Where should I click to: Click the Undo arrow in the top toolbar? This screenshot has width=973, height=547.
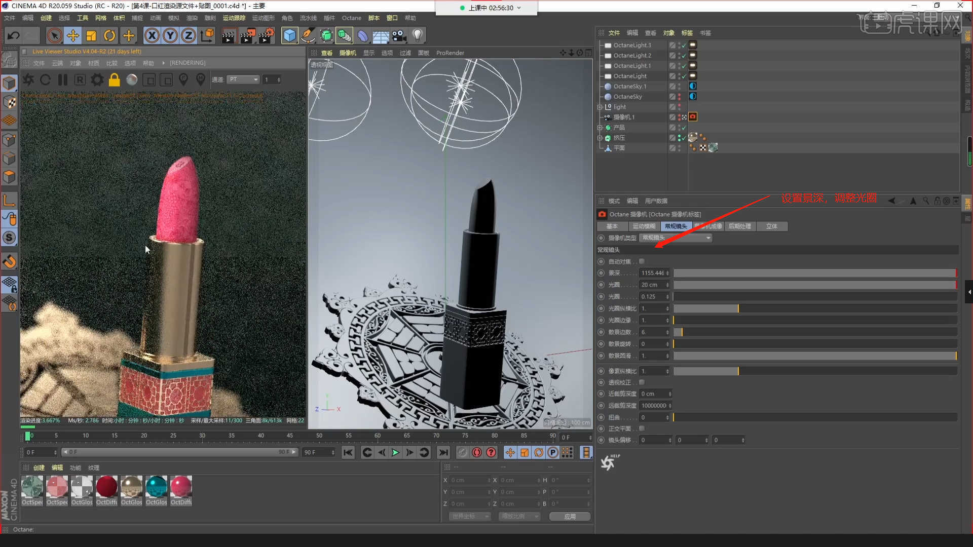(14, 35)
